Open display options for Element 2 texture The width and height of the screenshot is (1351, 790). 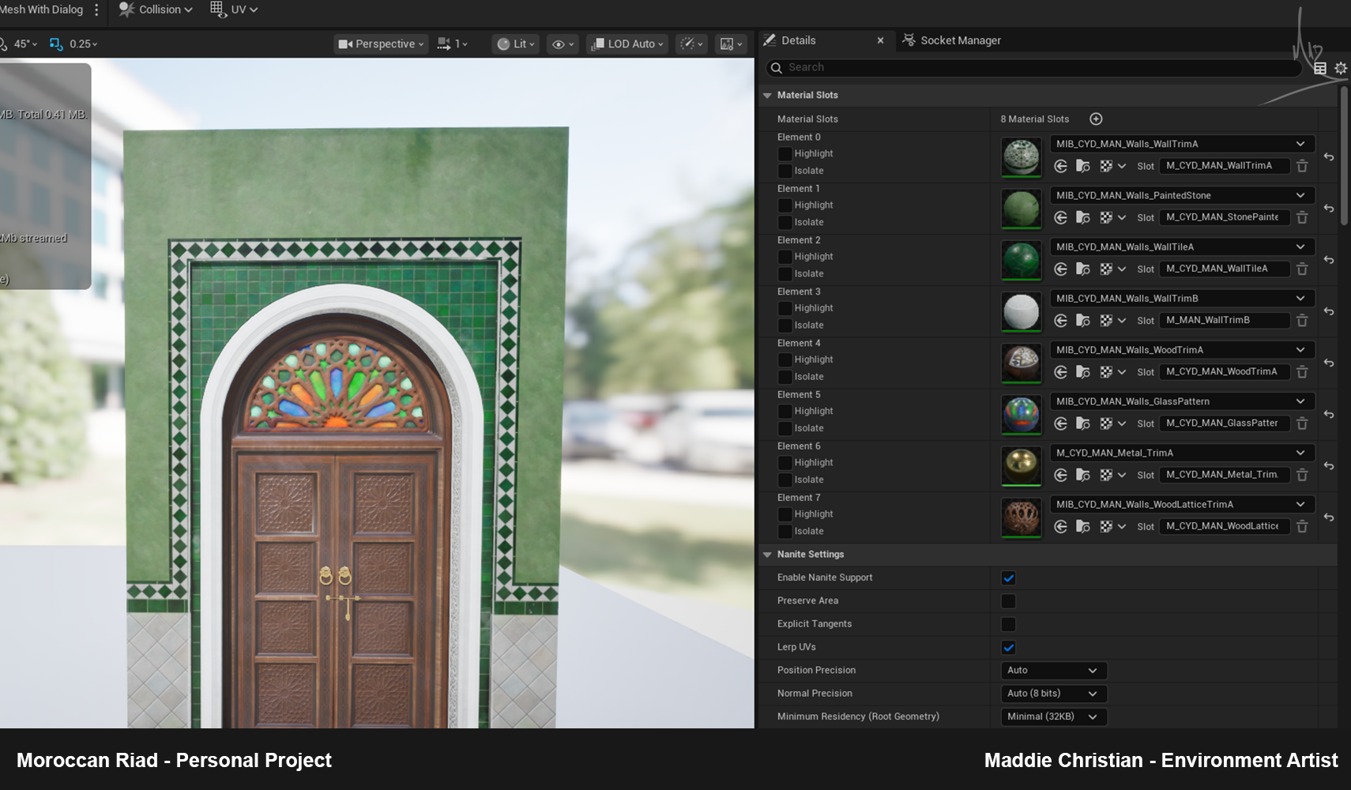(1112, 269)
